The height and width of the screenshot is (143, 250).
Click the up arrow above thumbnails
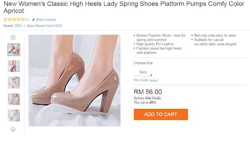(x=13, y=38)
